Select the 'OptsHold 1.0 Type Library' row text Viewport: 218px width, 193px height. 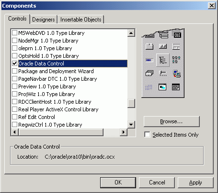click(48, 56)
